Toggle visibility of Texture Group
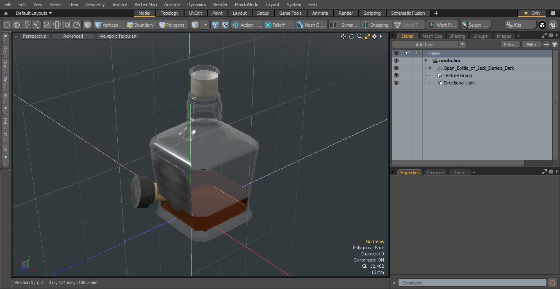 tap(396, 75)
